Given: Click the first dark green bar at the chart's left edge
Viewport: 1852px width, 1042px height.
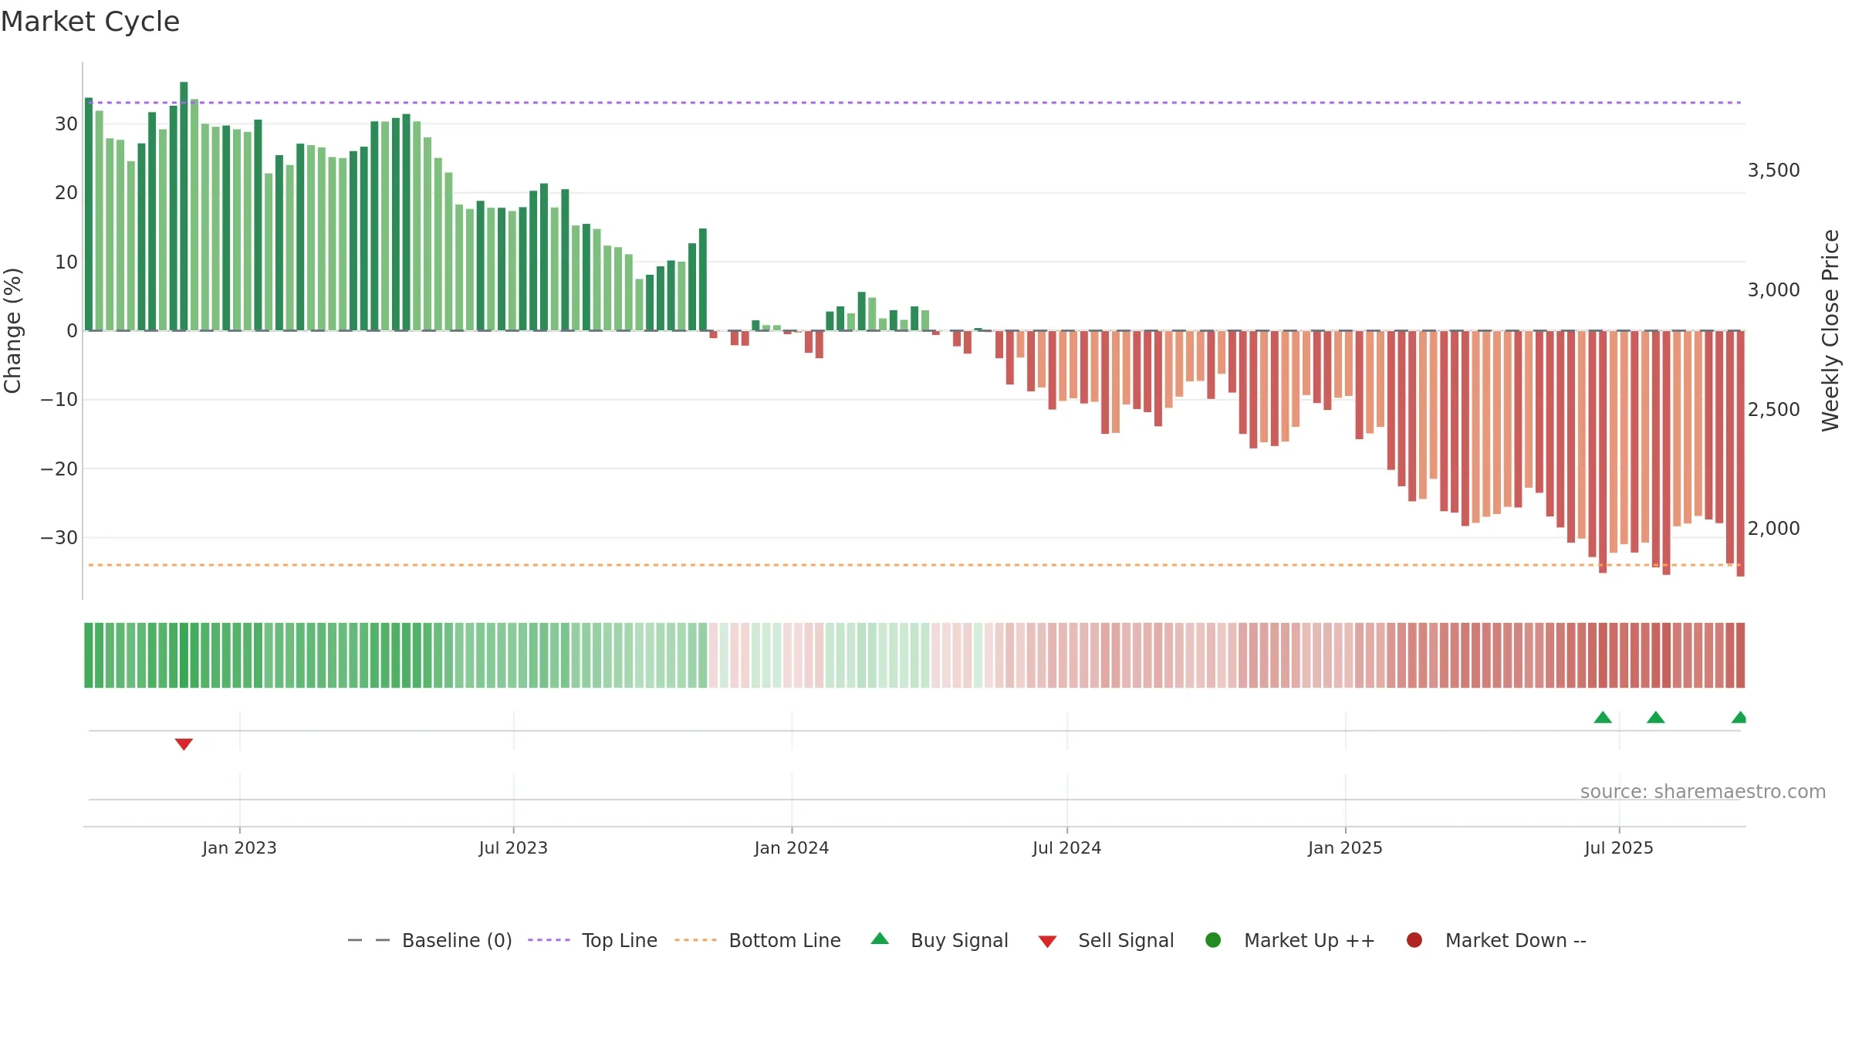Looking at the screenshot, I should pos(89,214).
